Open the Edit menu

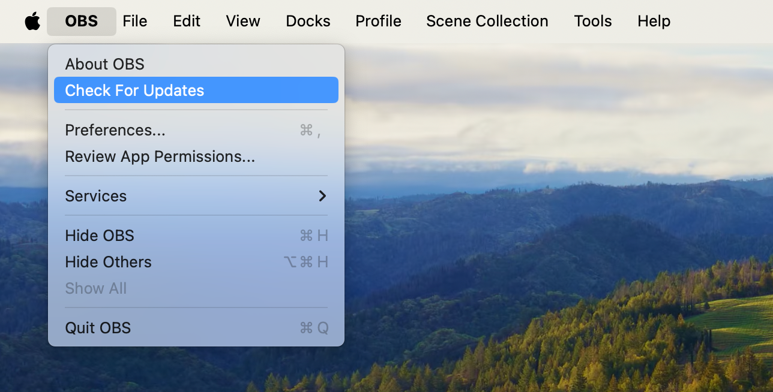point(186,21)
